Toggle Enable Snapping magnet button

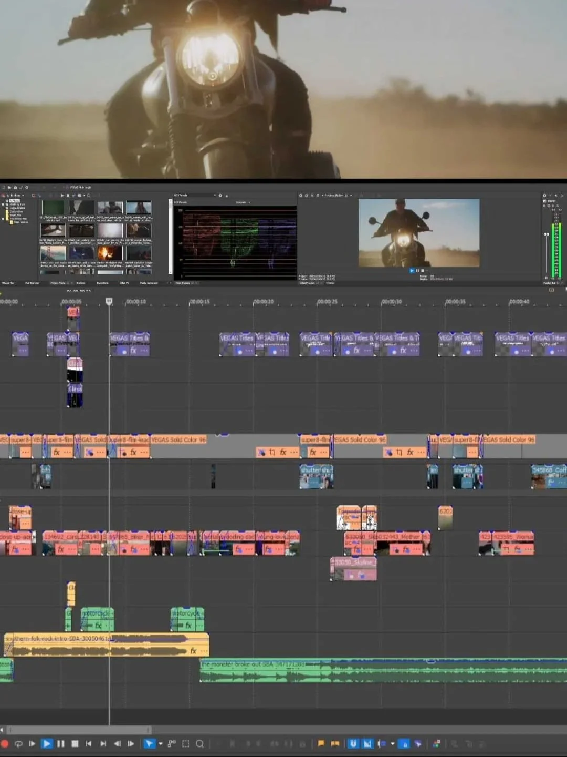tap(353, 743)
